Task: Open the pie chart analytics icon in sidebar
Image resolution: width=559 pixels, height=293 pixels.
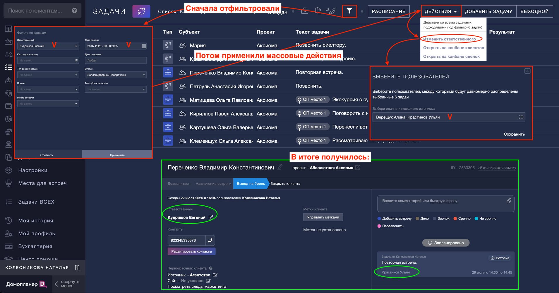Action: (8, 119)
